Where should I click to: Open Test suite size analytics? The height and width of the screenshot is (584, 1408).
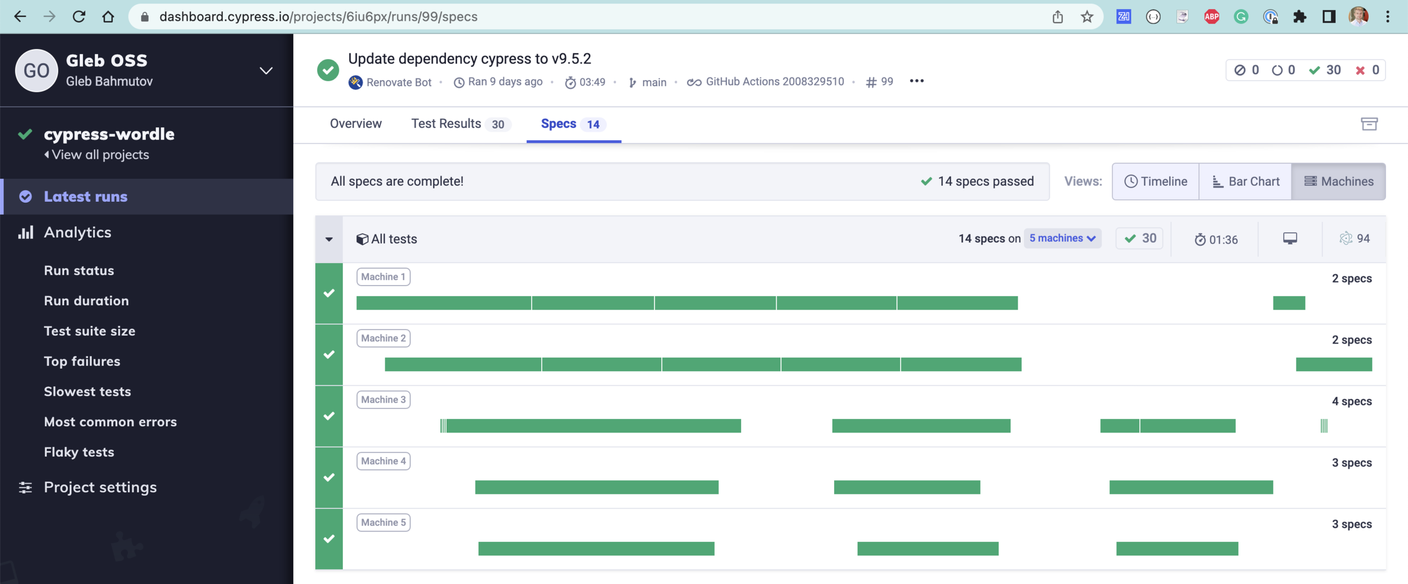pos(90,331)
